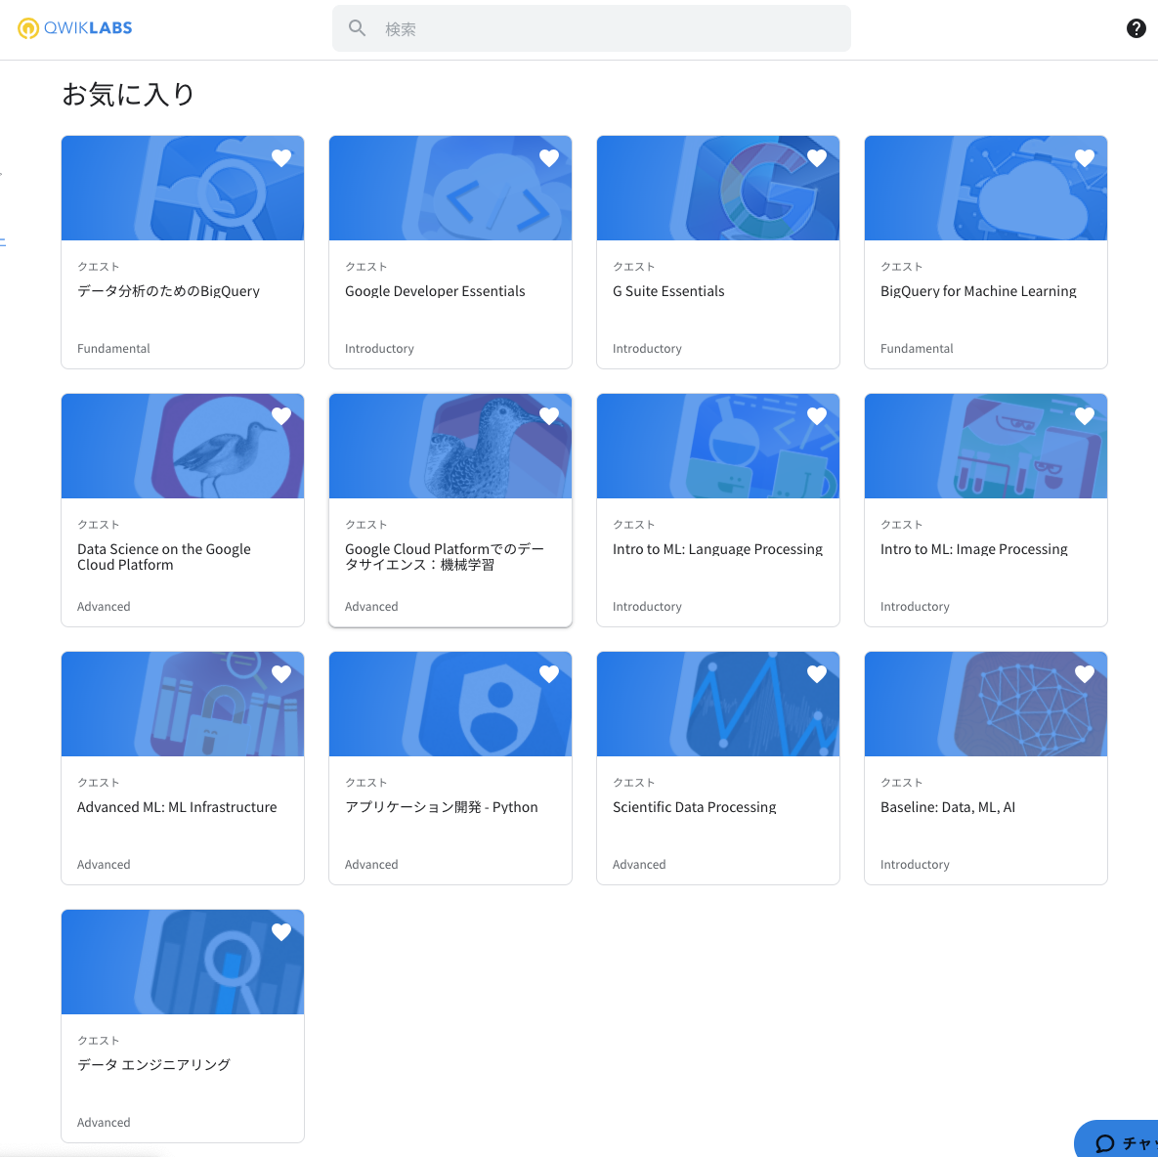This screenshot has height=1157, width=1158.
Task: Open Advanced ML: ML Infrastructure image
Action: (x=183, y=705)
